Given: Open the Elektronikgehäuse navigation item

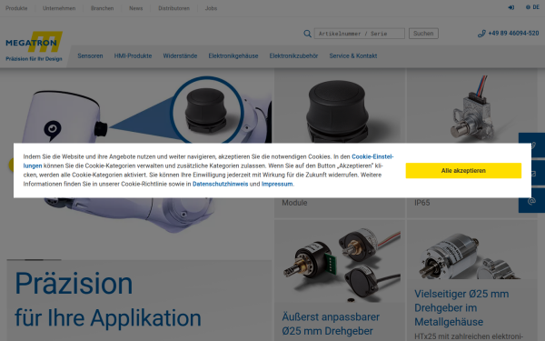Looking at the screenshot, I should (x=233, y=55).
